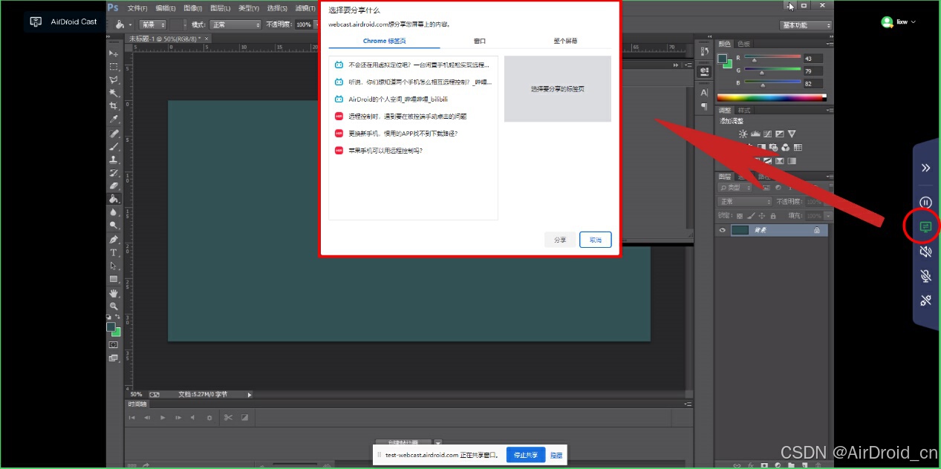Open lixw account dropdown
The image size is (941, 469).
point(899,22)
